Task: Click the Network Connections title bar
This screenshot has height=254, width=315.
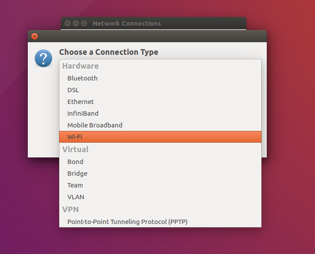Action: pos(153,23)
